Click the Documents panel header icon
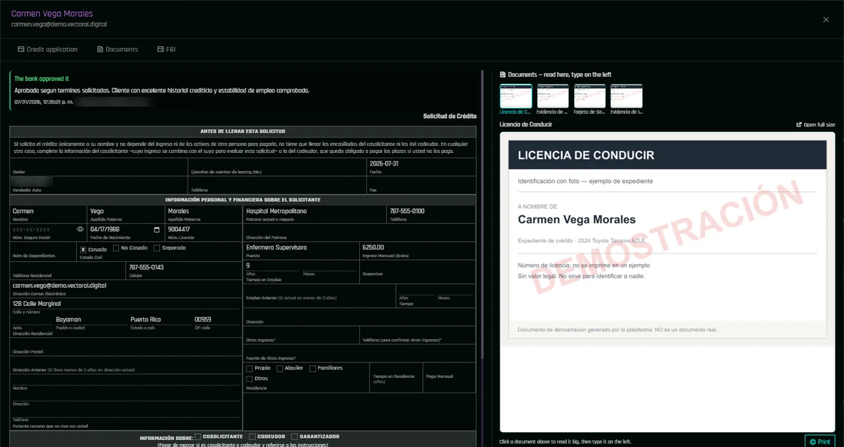The image size is (844, 447). [x=503, y=74]
